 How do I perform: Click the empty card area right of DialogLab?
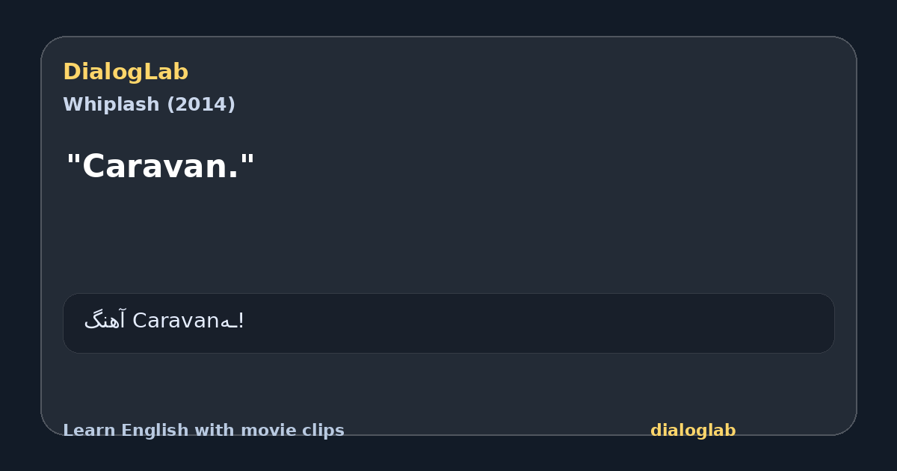tap(523, 73)
